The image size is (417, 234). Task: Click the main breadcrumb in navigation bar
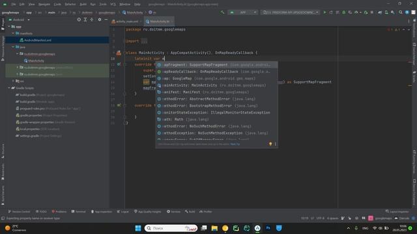pos(51,12)
